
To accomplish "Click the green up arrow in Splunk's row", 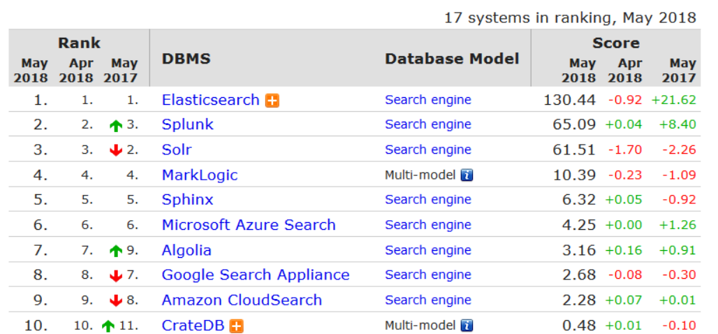I will tap(116, 126).
